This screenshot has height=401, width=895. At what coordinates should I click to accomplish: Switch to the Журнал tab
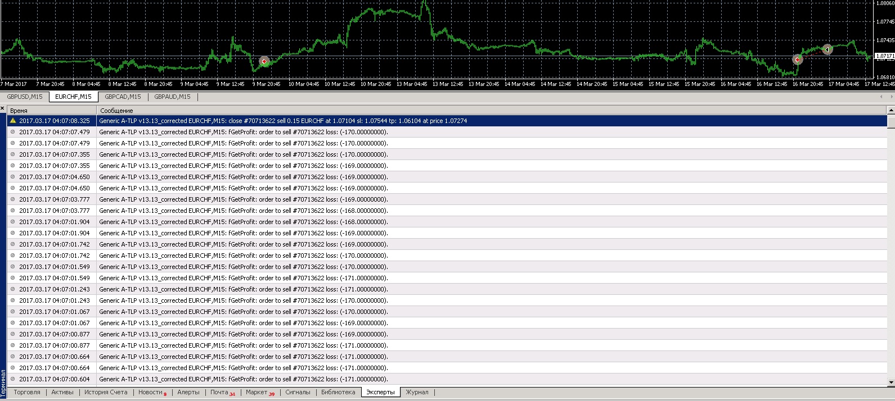tap(417, 393)
